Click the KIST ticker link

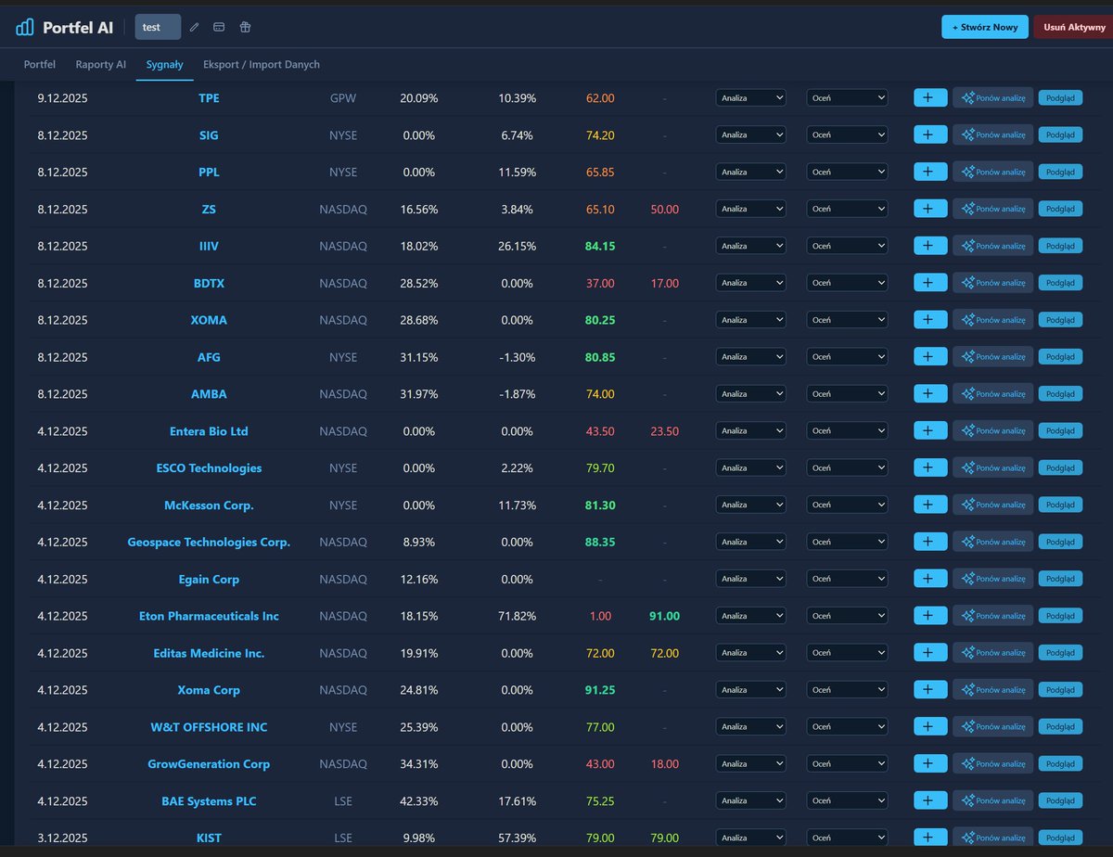point(209,838)
